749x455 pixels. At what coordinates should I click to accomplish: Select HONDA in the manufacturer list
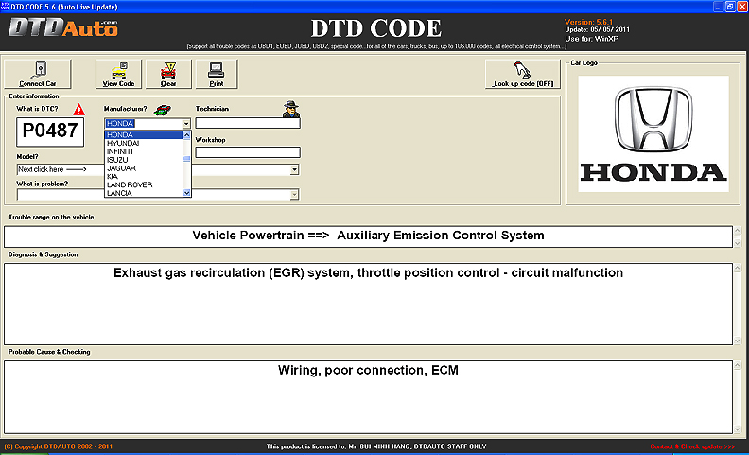click(144, 134)
